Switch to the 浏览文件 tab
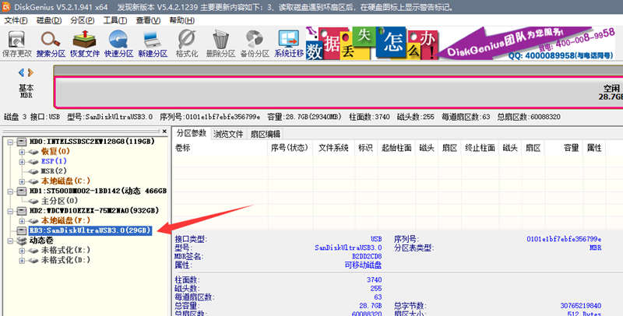623x316 pixels. click(x=228, y=134)
